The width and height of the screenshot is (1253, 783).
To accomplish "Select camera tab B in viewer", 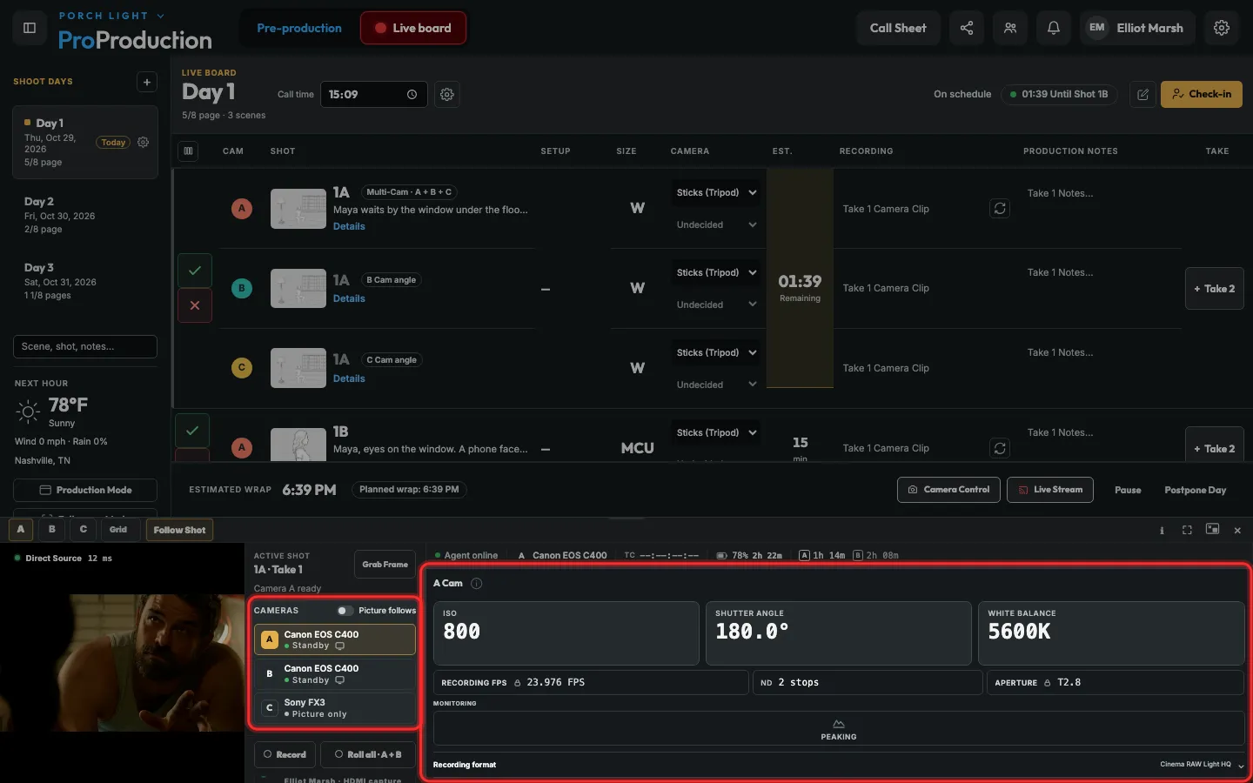I will 52,530.
